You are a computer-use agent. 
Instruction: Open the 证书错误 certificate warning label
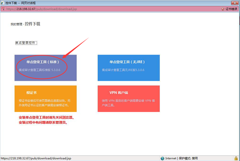[x=231, y=9]
